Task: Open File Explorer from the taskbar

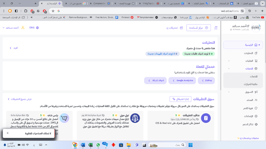Action: tap(129, 145)
